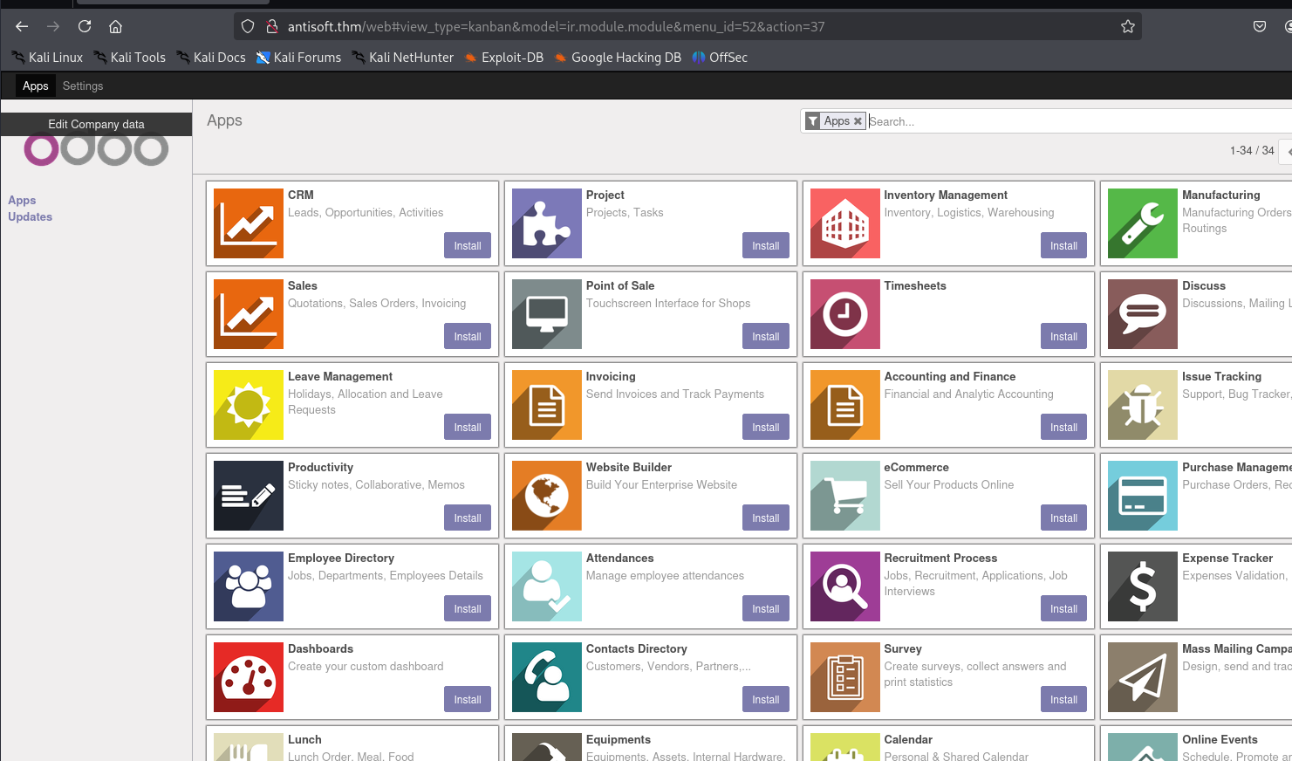Reload the page in the browser
1292x761 pixels.
click(85, 26)
